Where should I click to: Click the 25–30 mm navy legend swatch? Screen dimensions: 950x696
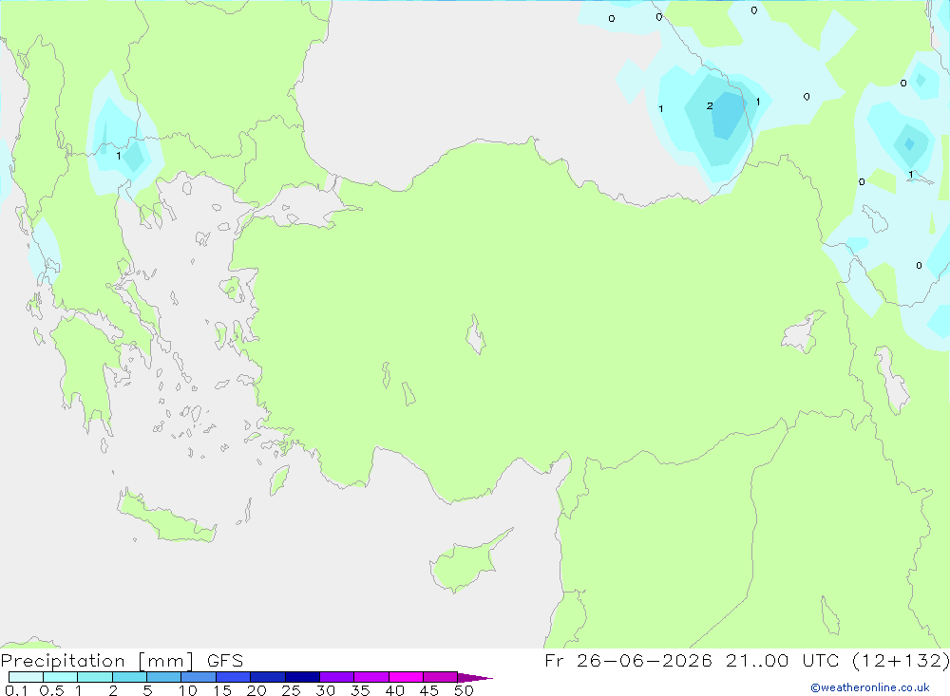click(x=302, y=677)
